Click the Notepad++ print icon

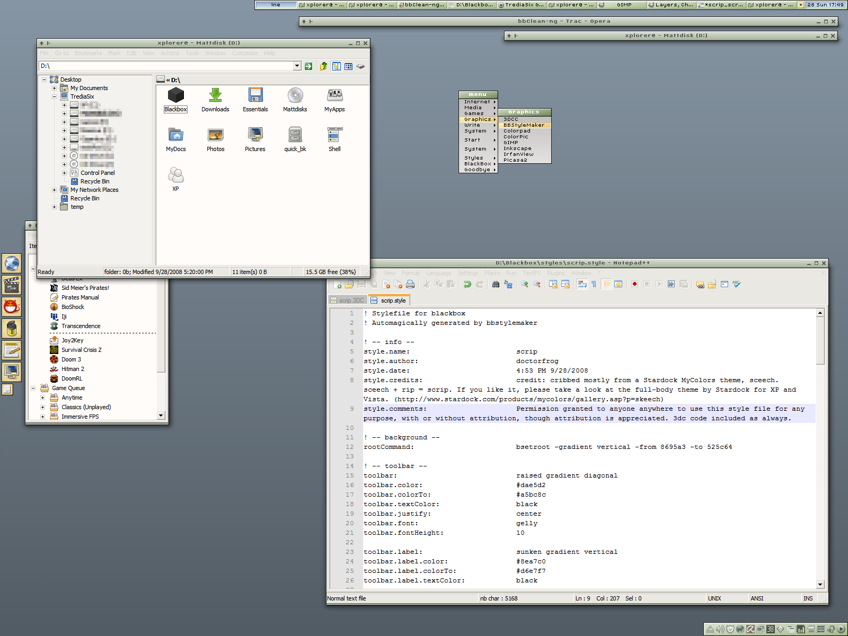click(410, 284)
